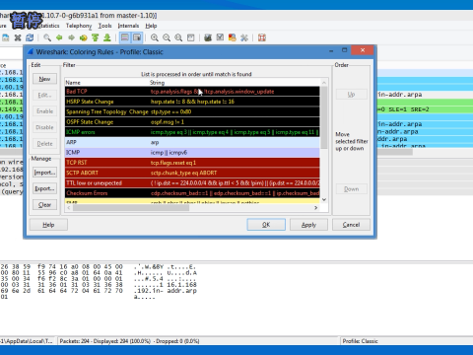Image resolution: width=473 pixels, height=355 pixels.
Task: Select the Bad TCP coloring rule
Action: pos(192,92)
